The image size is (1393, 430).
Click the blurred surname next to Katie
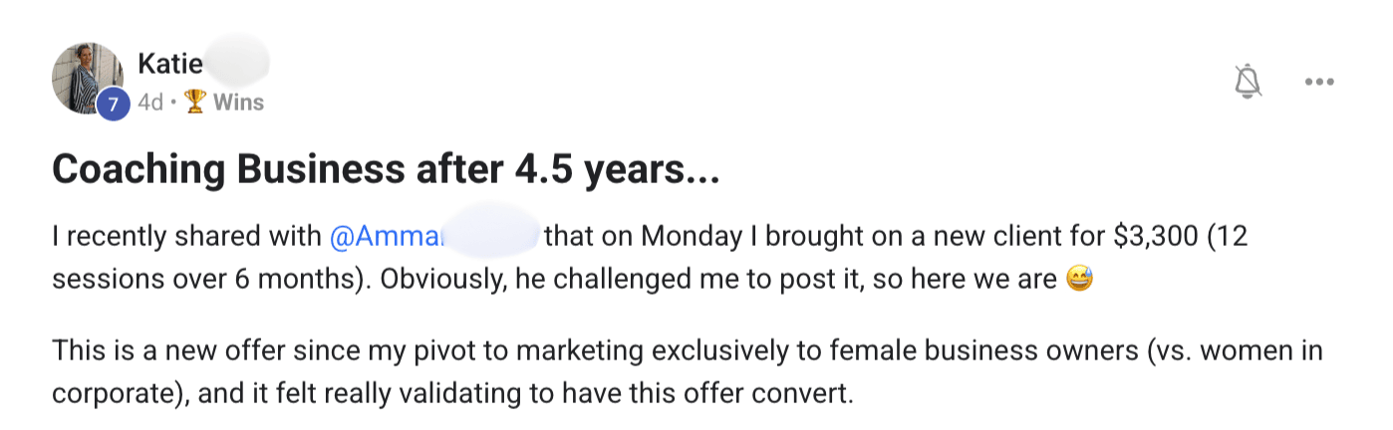(237, 63)
